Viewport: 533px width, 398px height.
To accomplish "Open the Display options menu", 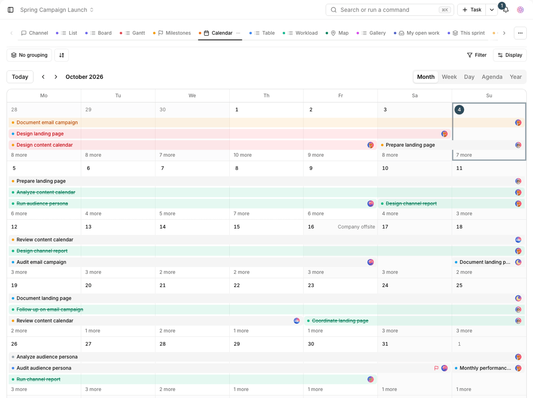I will [510, 55].
